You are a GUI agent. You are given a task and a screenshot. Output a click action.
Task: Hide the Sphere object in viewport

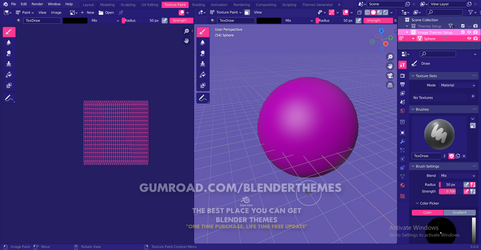point(469,39)
